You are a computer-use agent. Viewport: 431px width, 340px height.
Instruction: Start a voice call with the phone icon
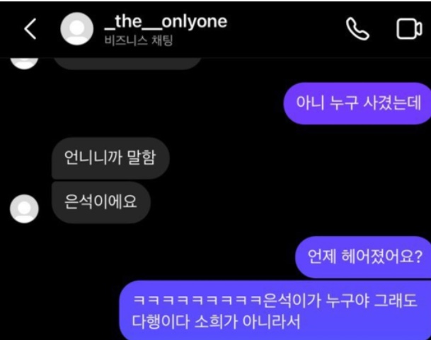(357, 29)
